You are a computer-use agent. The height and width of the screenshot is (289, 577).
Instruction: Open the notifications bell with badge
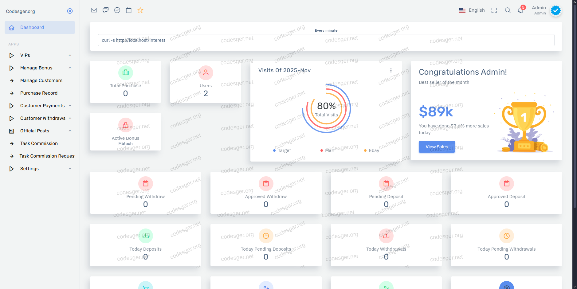coord(520,10)
